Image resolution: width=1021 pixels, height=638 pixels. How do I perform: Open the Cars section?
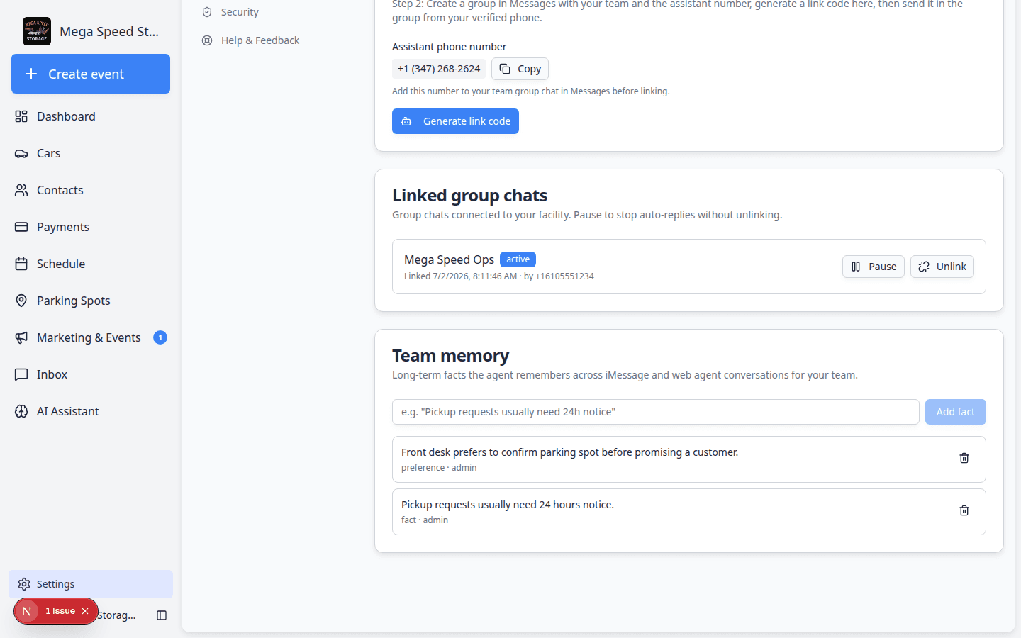click(x=91, y=153)
